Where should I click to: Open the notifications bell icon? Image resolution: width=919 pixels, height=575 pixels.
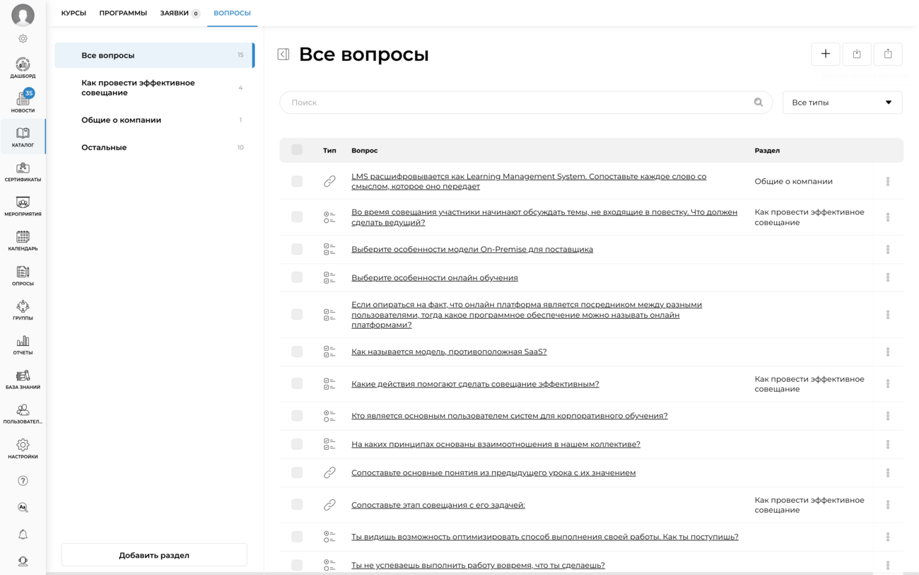23,535
